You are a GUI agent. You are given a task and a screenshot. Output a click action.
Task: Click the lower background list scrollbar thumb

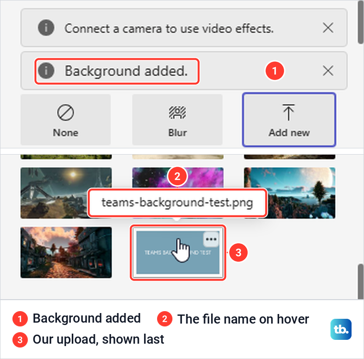[x=361, y=281]
